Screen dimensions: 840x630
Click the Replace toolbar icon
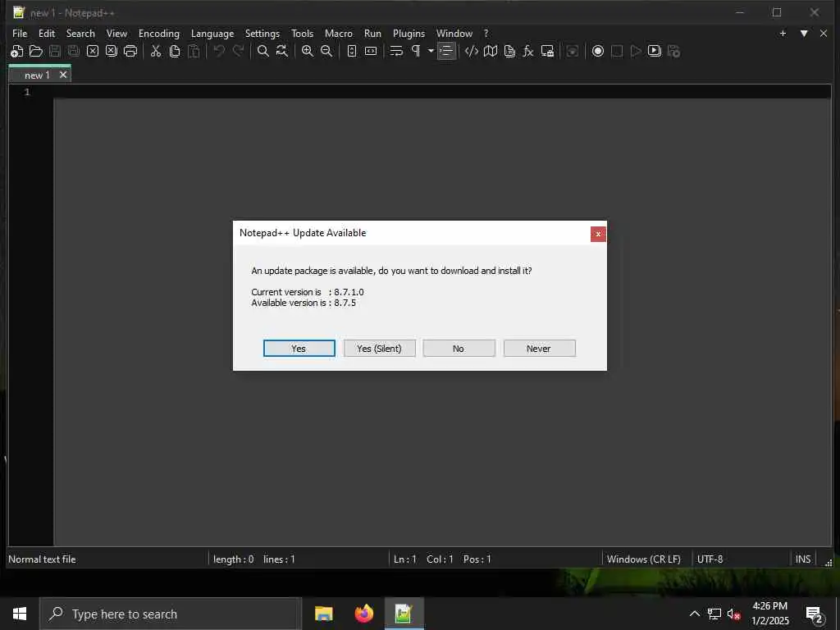click(282, 52)
